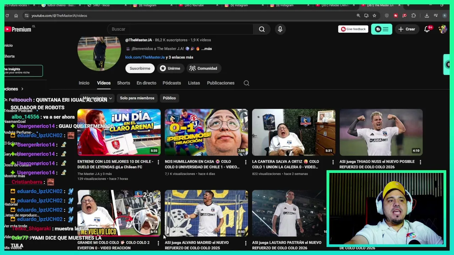Image resolution: width=454 pixels, height=255 pixels.
Task: Switch to futbol chileno browser tab
Action: click(x=61, y=5)
